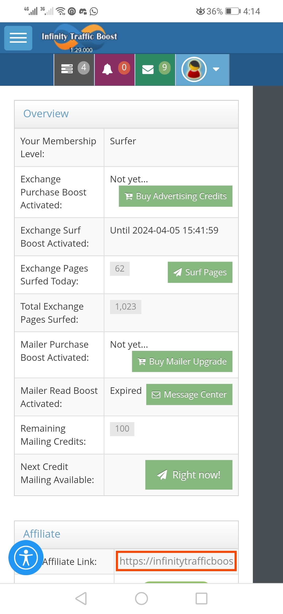Click the user avatar picture
Image resolution: width=283 pixels, height=614 pixels.
pyautogui.click(x=194, y=70)
